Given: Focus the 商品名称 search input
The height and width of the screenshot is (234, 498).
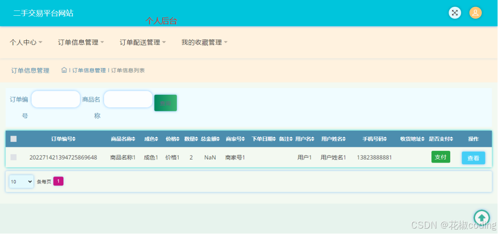Looking at the screenshot, I should click(x=128, y=99).
